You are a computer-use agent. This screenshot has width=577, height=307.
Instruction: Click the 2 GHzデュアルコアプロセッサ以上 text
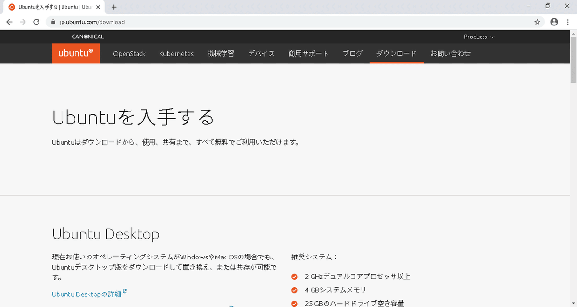pos(358,276)
